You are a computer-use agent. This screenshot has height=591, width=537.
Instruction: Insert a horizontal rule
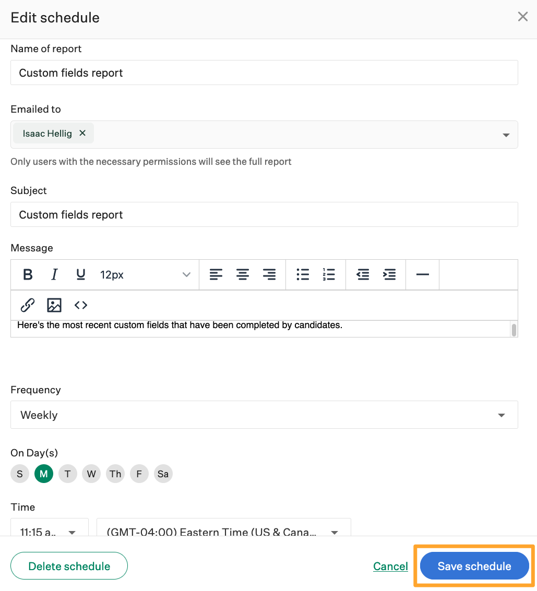point(422,274)
